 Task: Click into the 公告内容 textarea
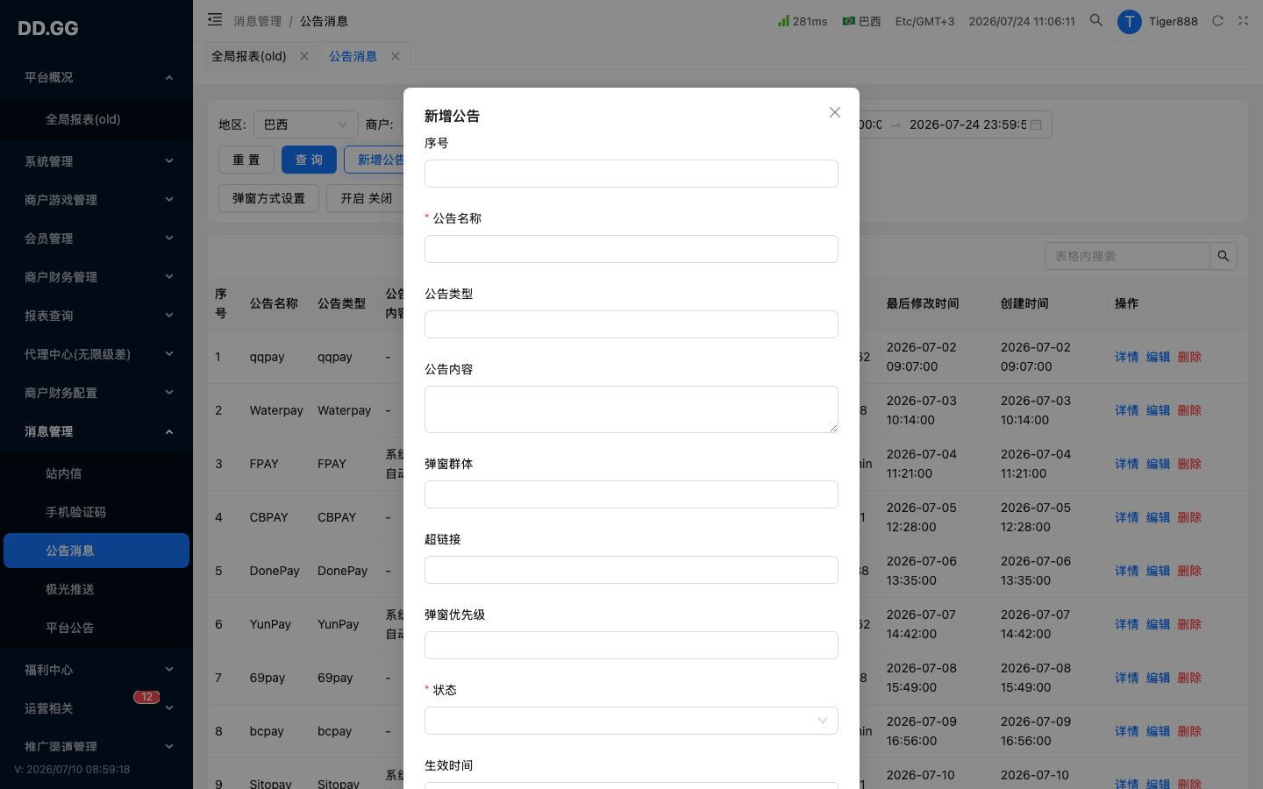[631, 409]
